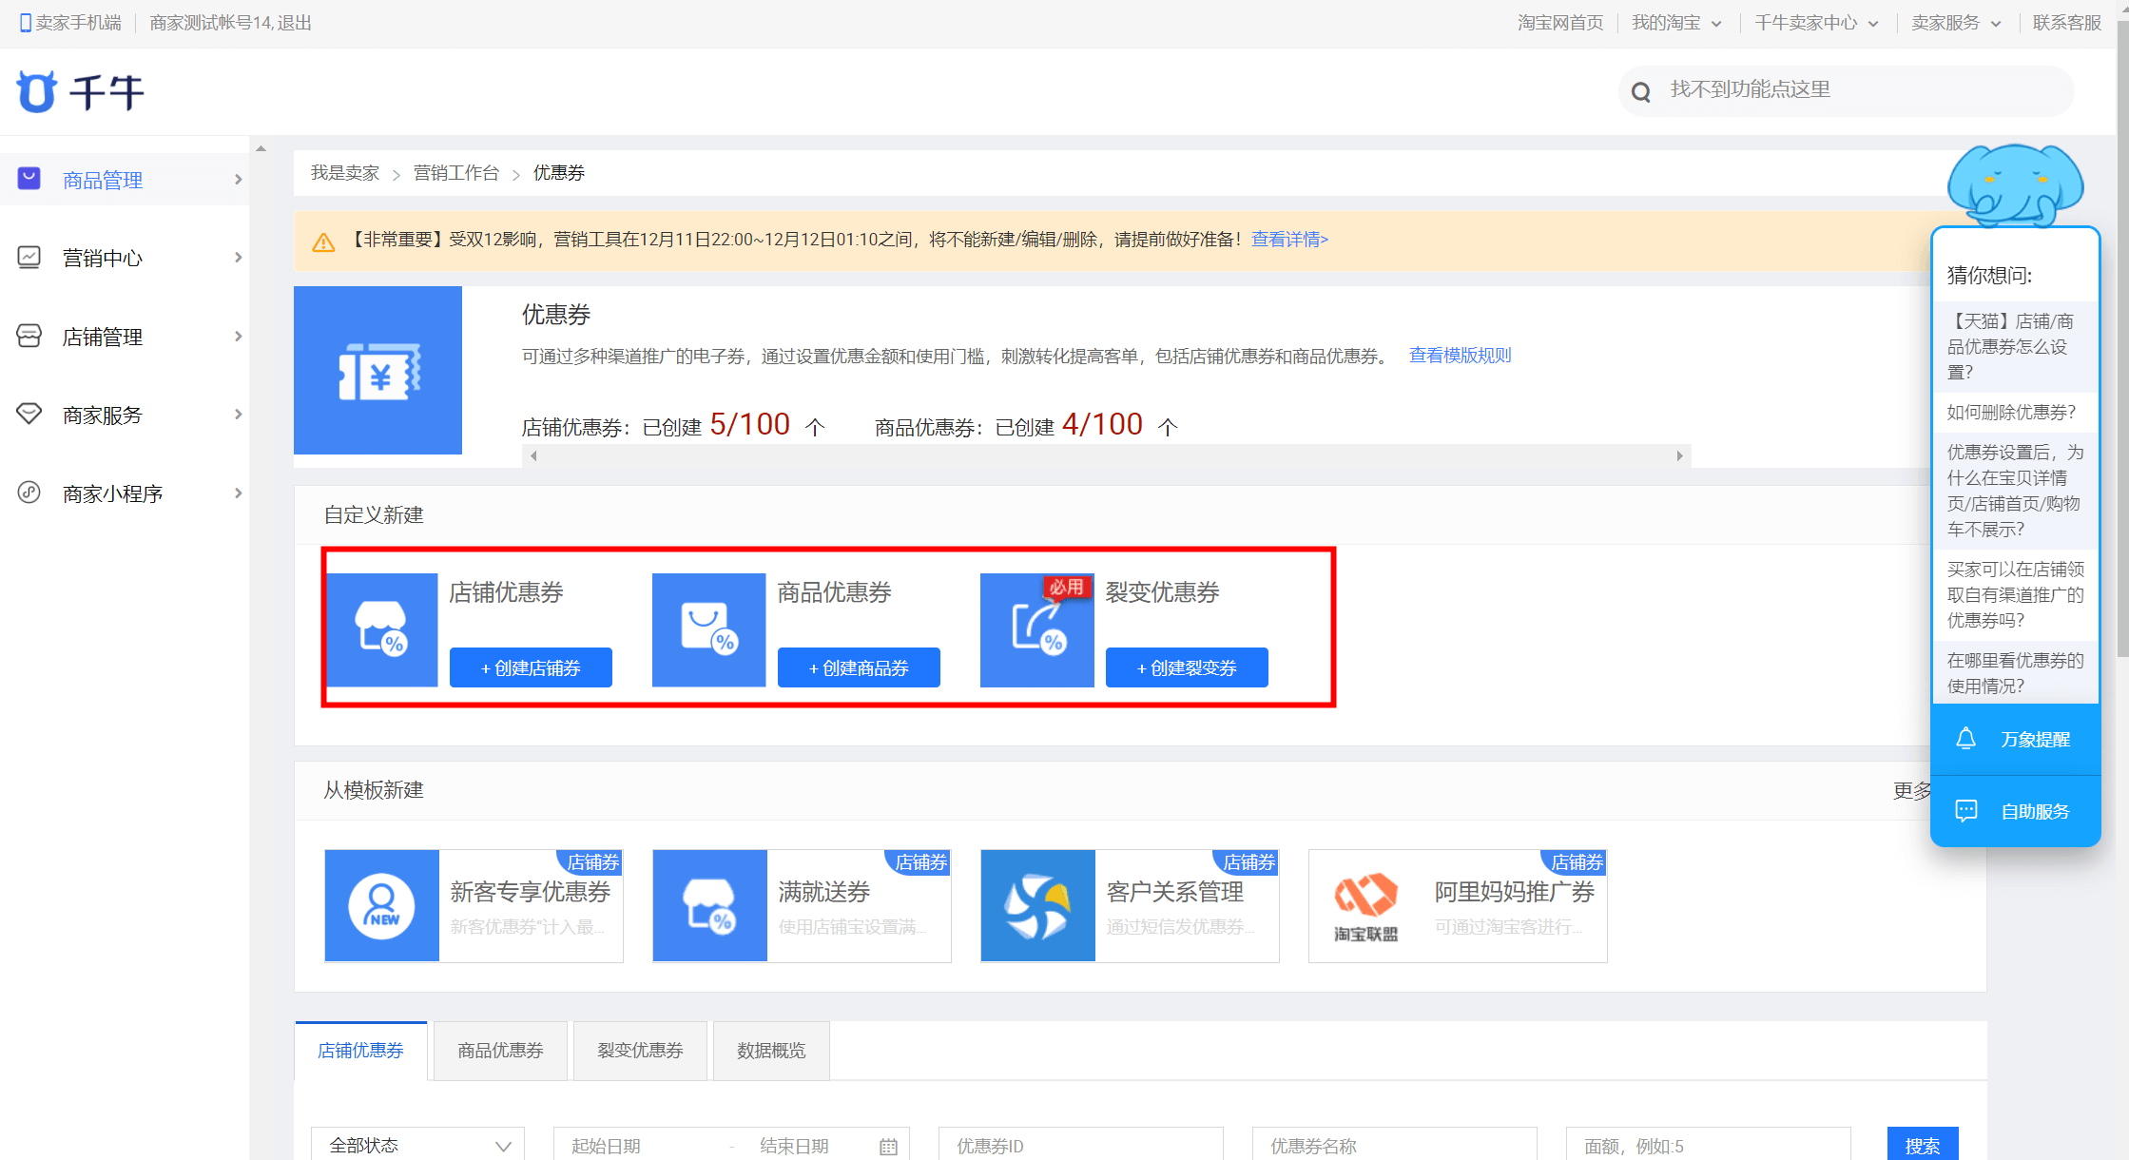
Task: Expand the 商品管理 menu arrow
Action: [238, 179]
